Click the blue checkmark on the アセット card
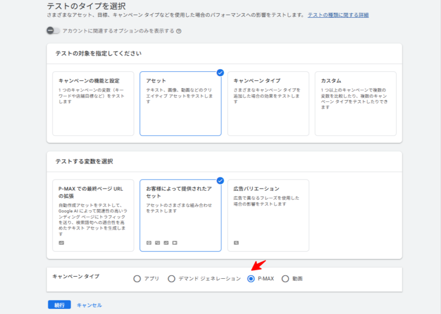The image size is (441, 314). pos(220,72)
